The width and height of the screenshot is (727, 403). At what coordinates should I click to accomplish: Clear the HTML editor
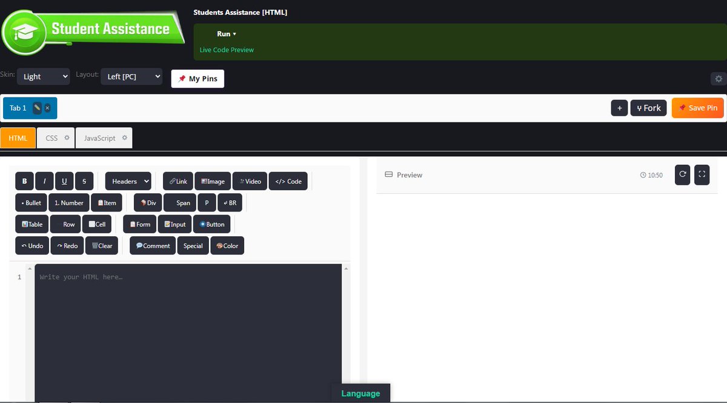[102, 245]
